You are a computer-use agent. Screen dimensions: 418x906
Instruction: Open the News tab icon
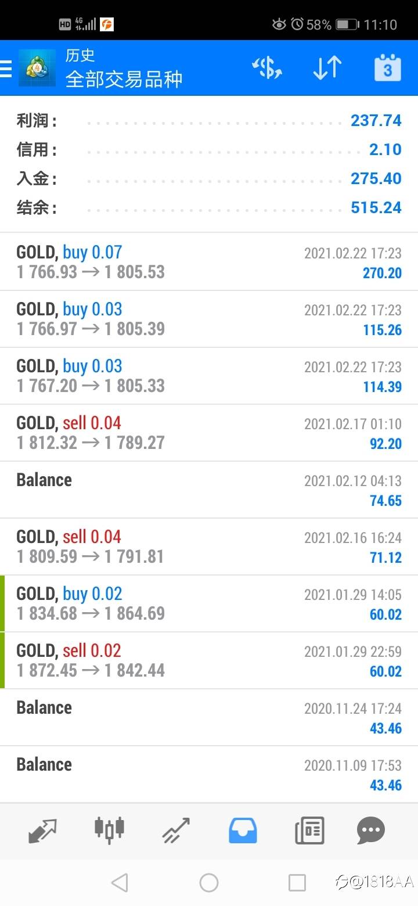coord(309,831)
